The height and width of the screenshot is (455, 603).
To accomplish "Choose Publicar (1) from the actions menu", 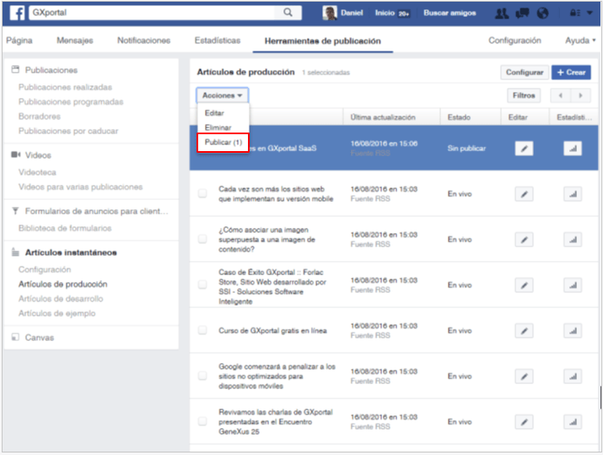I will pos(223,142).
